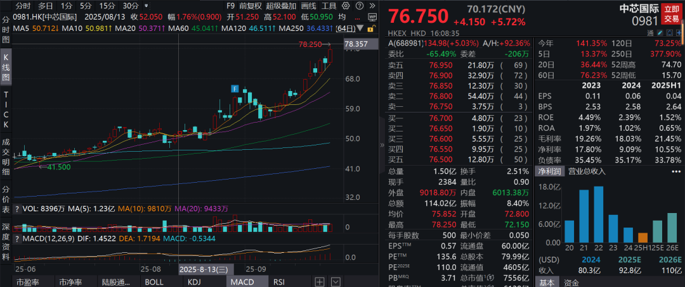Click the 78.250 high price label
Viewport: 685px width, 287px height.
click(310, 44)
